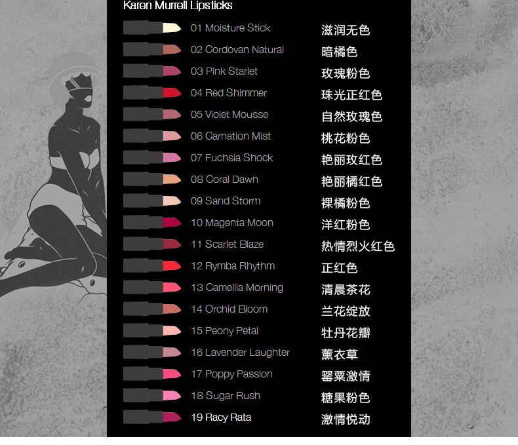Click the Chinese name "薰衣草"
The width and height of the screenshot is (518, 445).
click(x=339, y=355)
